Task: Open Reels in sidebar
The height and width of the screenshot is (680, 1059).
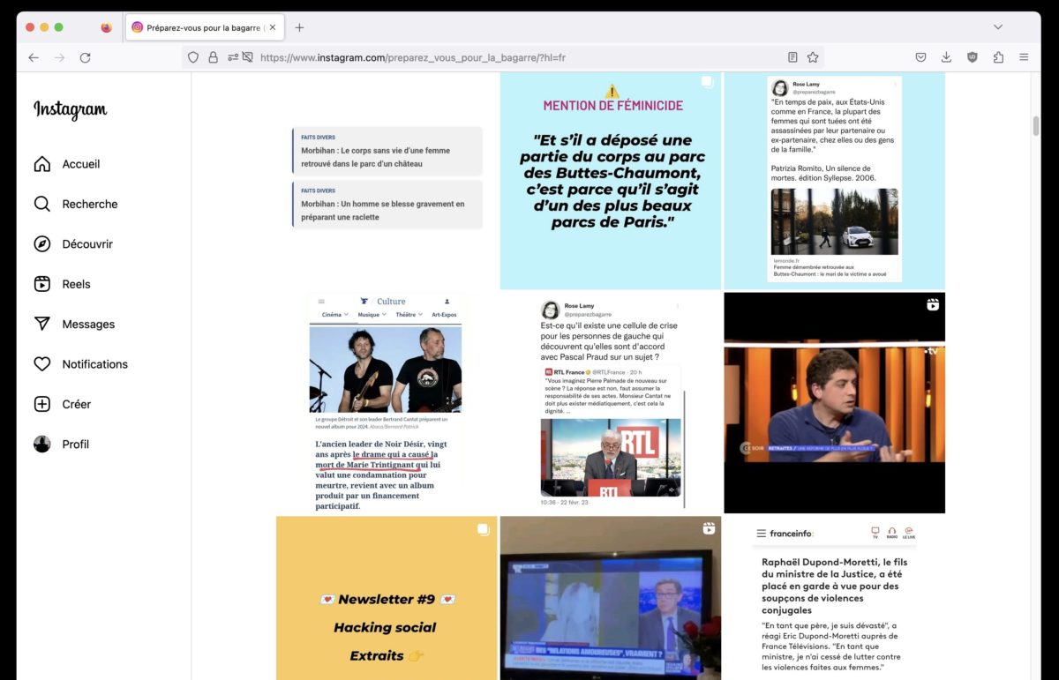Action: (41, 284)
